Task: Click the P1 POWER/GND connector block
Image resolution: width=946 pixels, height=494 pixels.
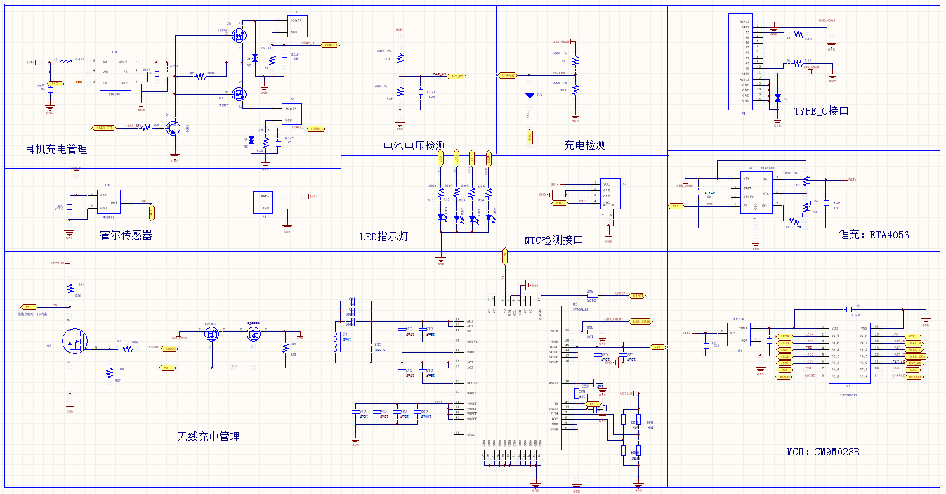Action: coord(297,26)
